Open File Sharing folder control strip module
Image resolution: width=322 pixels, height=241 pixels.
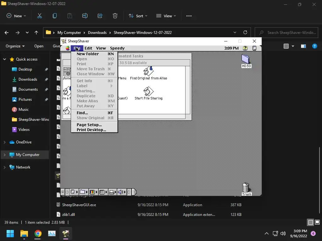tap(84, 192)
